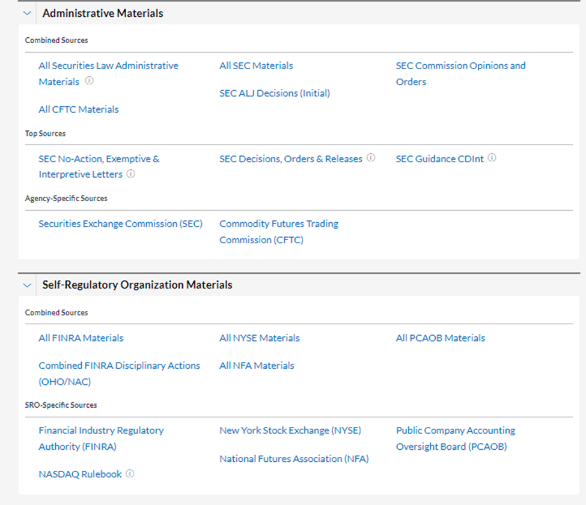Screen dimensions: 586x505
Task: Open All SEC Materials
Action: [x=256, y=65]
